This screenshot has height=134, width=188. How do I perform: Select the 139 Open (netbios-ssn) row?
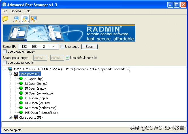point(40,108)
